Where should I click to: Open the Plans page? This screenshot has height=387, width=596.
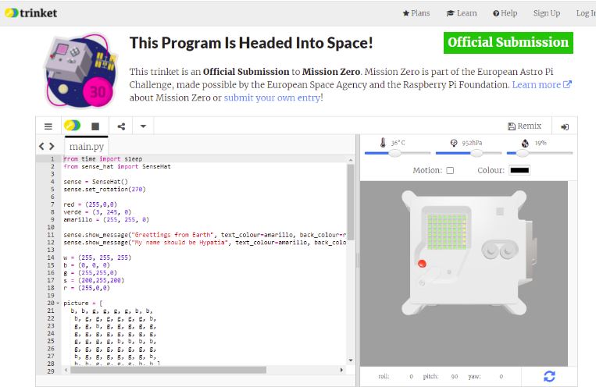416,13
